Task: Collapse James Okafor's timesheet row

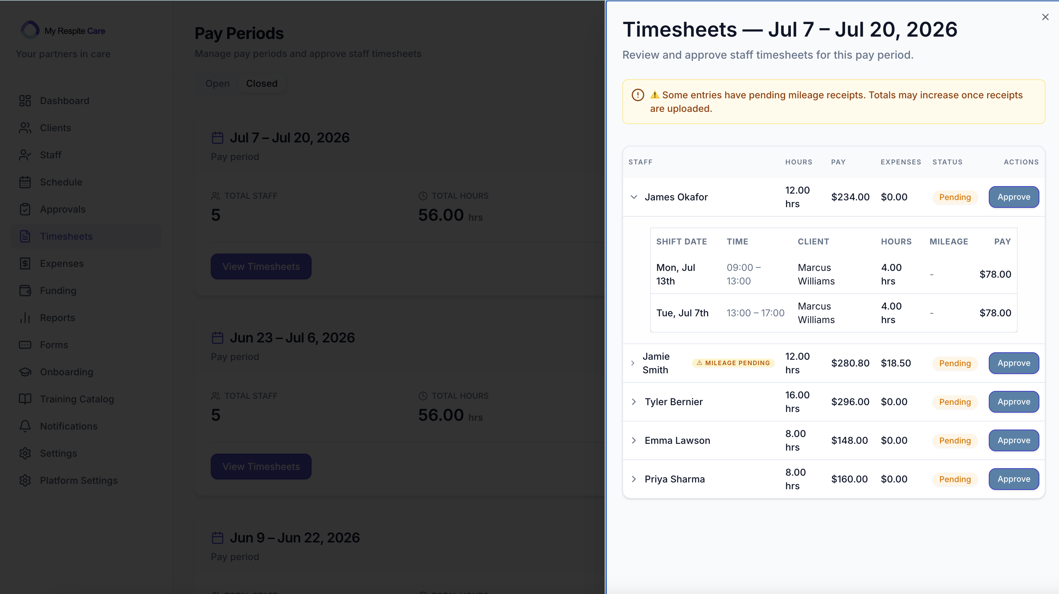Action: coord(634,197)
